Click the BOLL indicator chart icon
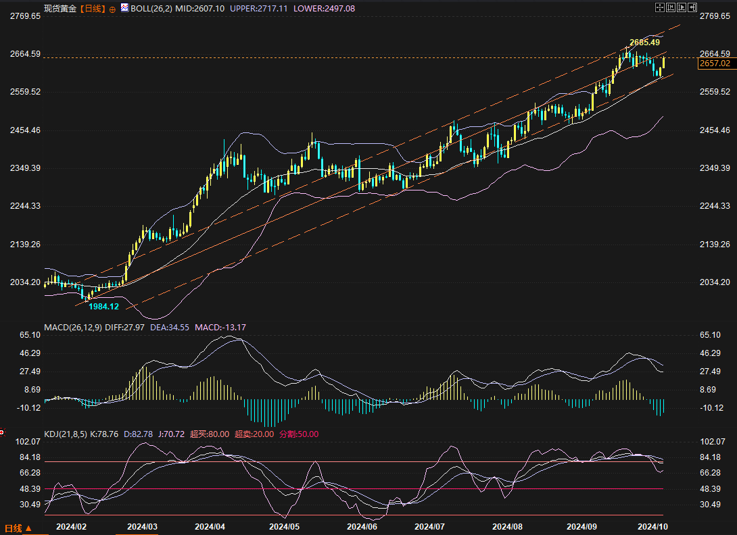737x535 pixels. coord(124,9)
